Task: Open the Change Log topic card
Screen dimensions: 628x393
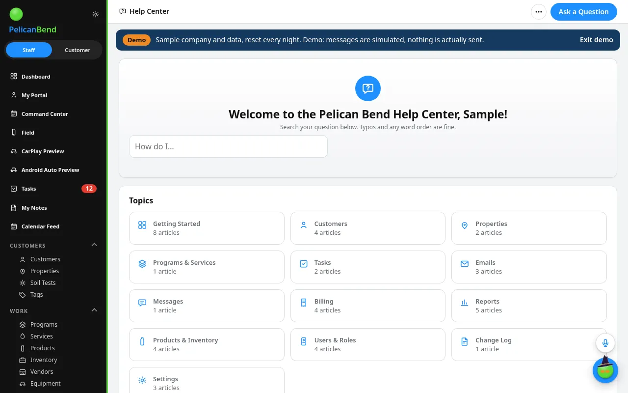Action: (x=529, y=344)
